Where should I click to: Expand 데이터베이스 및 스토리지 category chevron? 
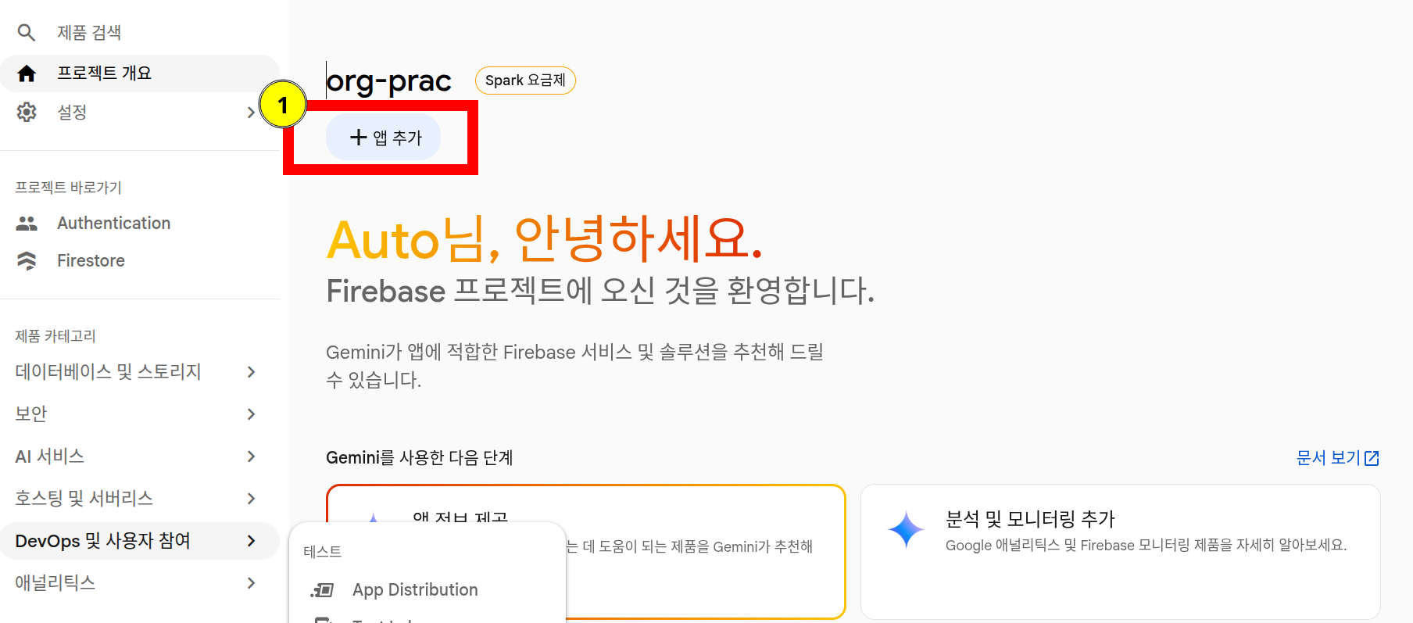tap(251, 372)
